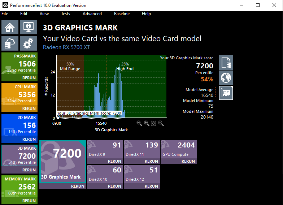Viewport: 283px width, 205px height.
Task: Open the settings gears icon
Action: click(x=29, y=43)
